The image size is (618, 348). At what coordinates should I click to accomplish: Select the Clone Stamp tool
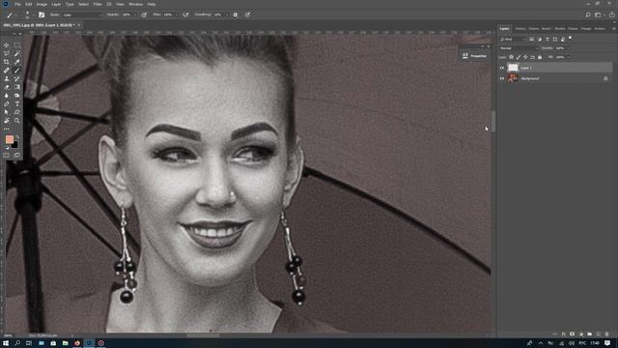7,78
